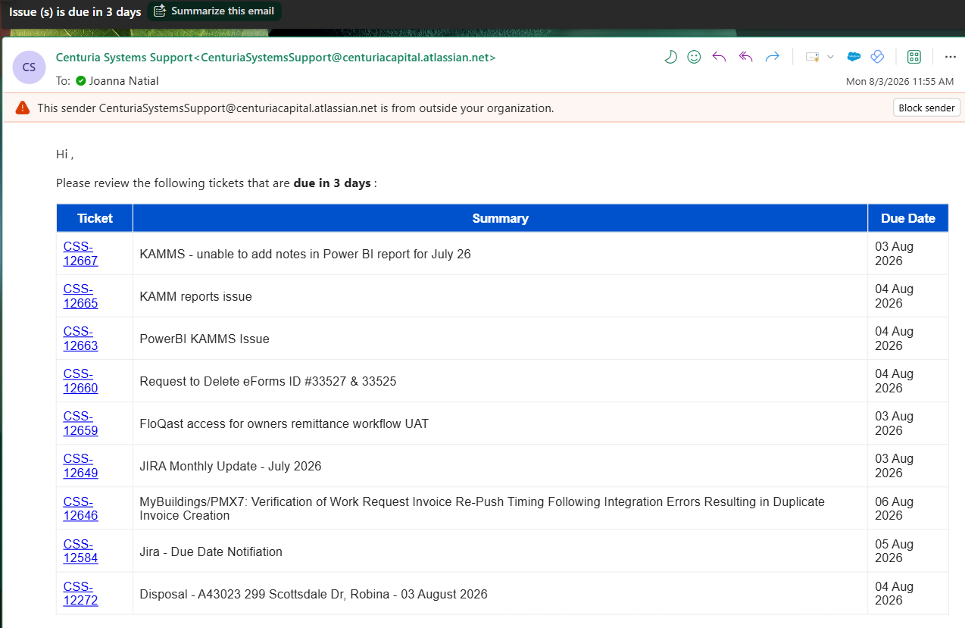Open ticket link CSS-12663

pos(80,339)
